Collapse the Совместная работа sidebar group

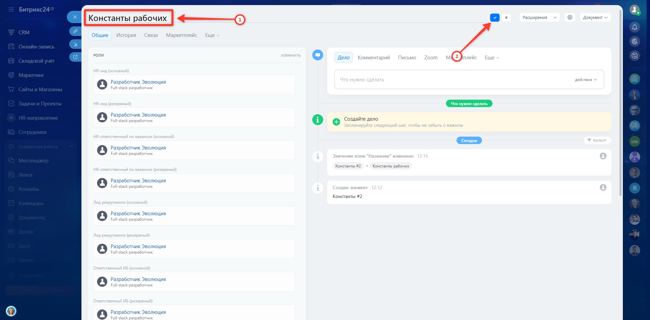click(x=71, y=146)
